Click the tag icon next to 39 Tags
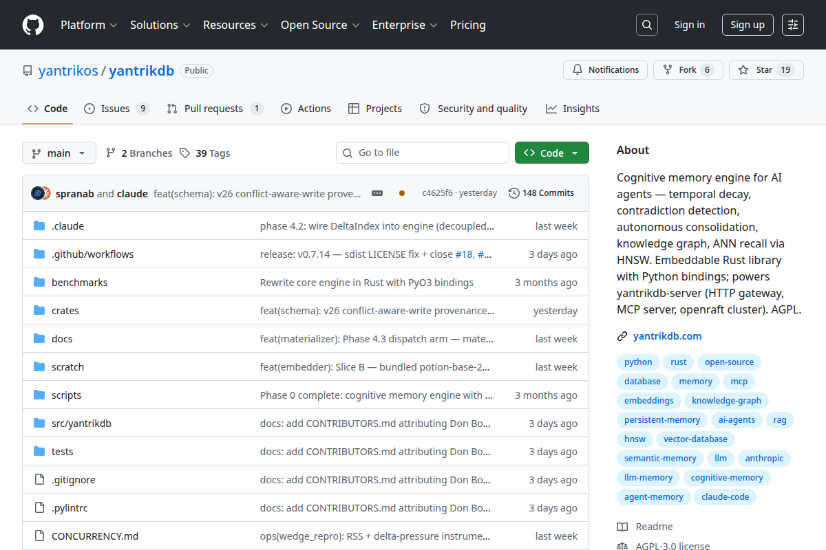826x550 pixels. click(184, 153)
